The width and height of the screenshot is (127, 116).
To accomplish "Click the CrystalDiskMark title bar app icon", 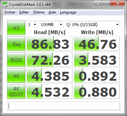I will pyautogui.click(x=5, y=4).
